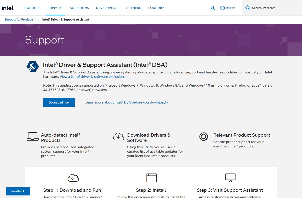
Task: Click the lifebuoy Relevant Product Support icon
Action: coord(204,137)
